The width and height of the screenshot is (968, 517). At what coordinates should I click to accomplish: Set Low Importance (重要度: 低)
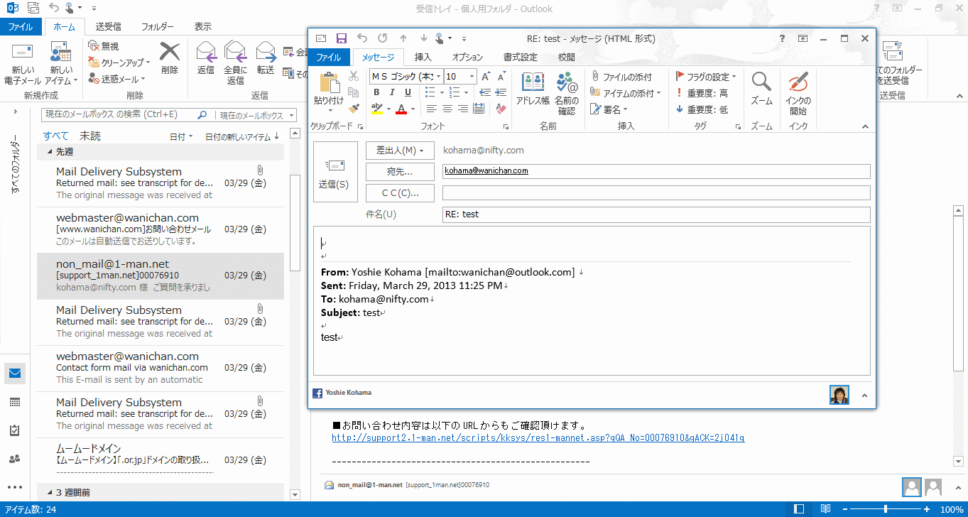click(702, 109)
